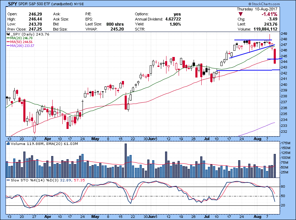Click the Last Size value 800 shrs
Screen dimensions: 296x220
tap(115, 24)
